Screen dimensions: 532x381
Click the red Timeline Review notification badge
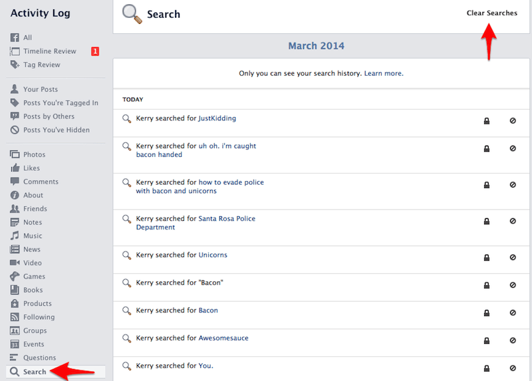click(x=95, y=51)
